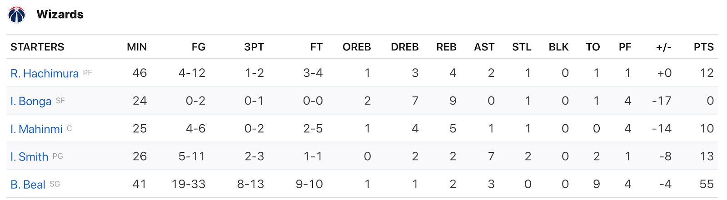727x200 pixels.
Task: Select Bonga's -17 plus/minus cell
Action: pyautogui.click(x=662, y=101)
